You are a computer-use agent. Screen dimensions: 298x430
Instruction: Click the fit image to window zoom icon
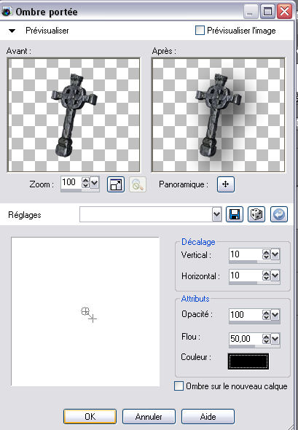(x=116, y=184)
